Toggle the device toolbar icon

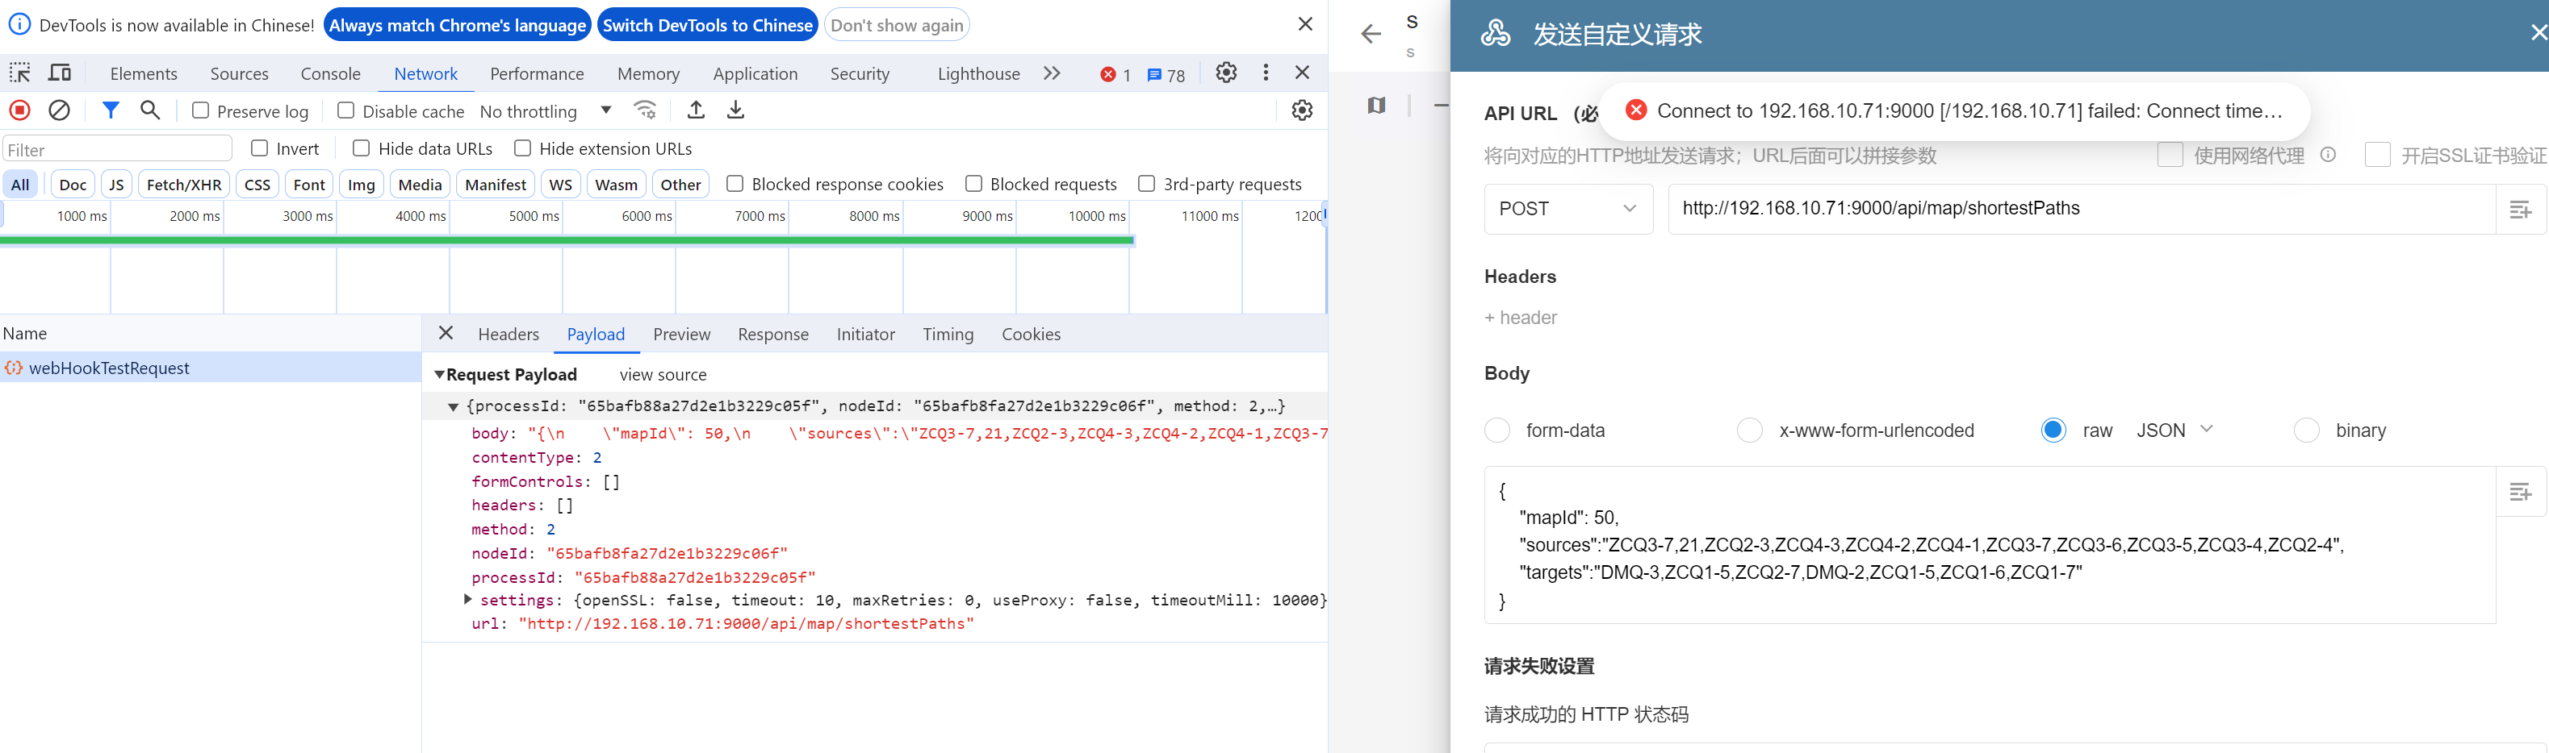click(x=61, y=73)
